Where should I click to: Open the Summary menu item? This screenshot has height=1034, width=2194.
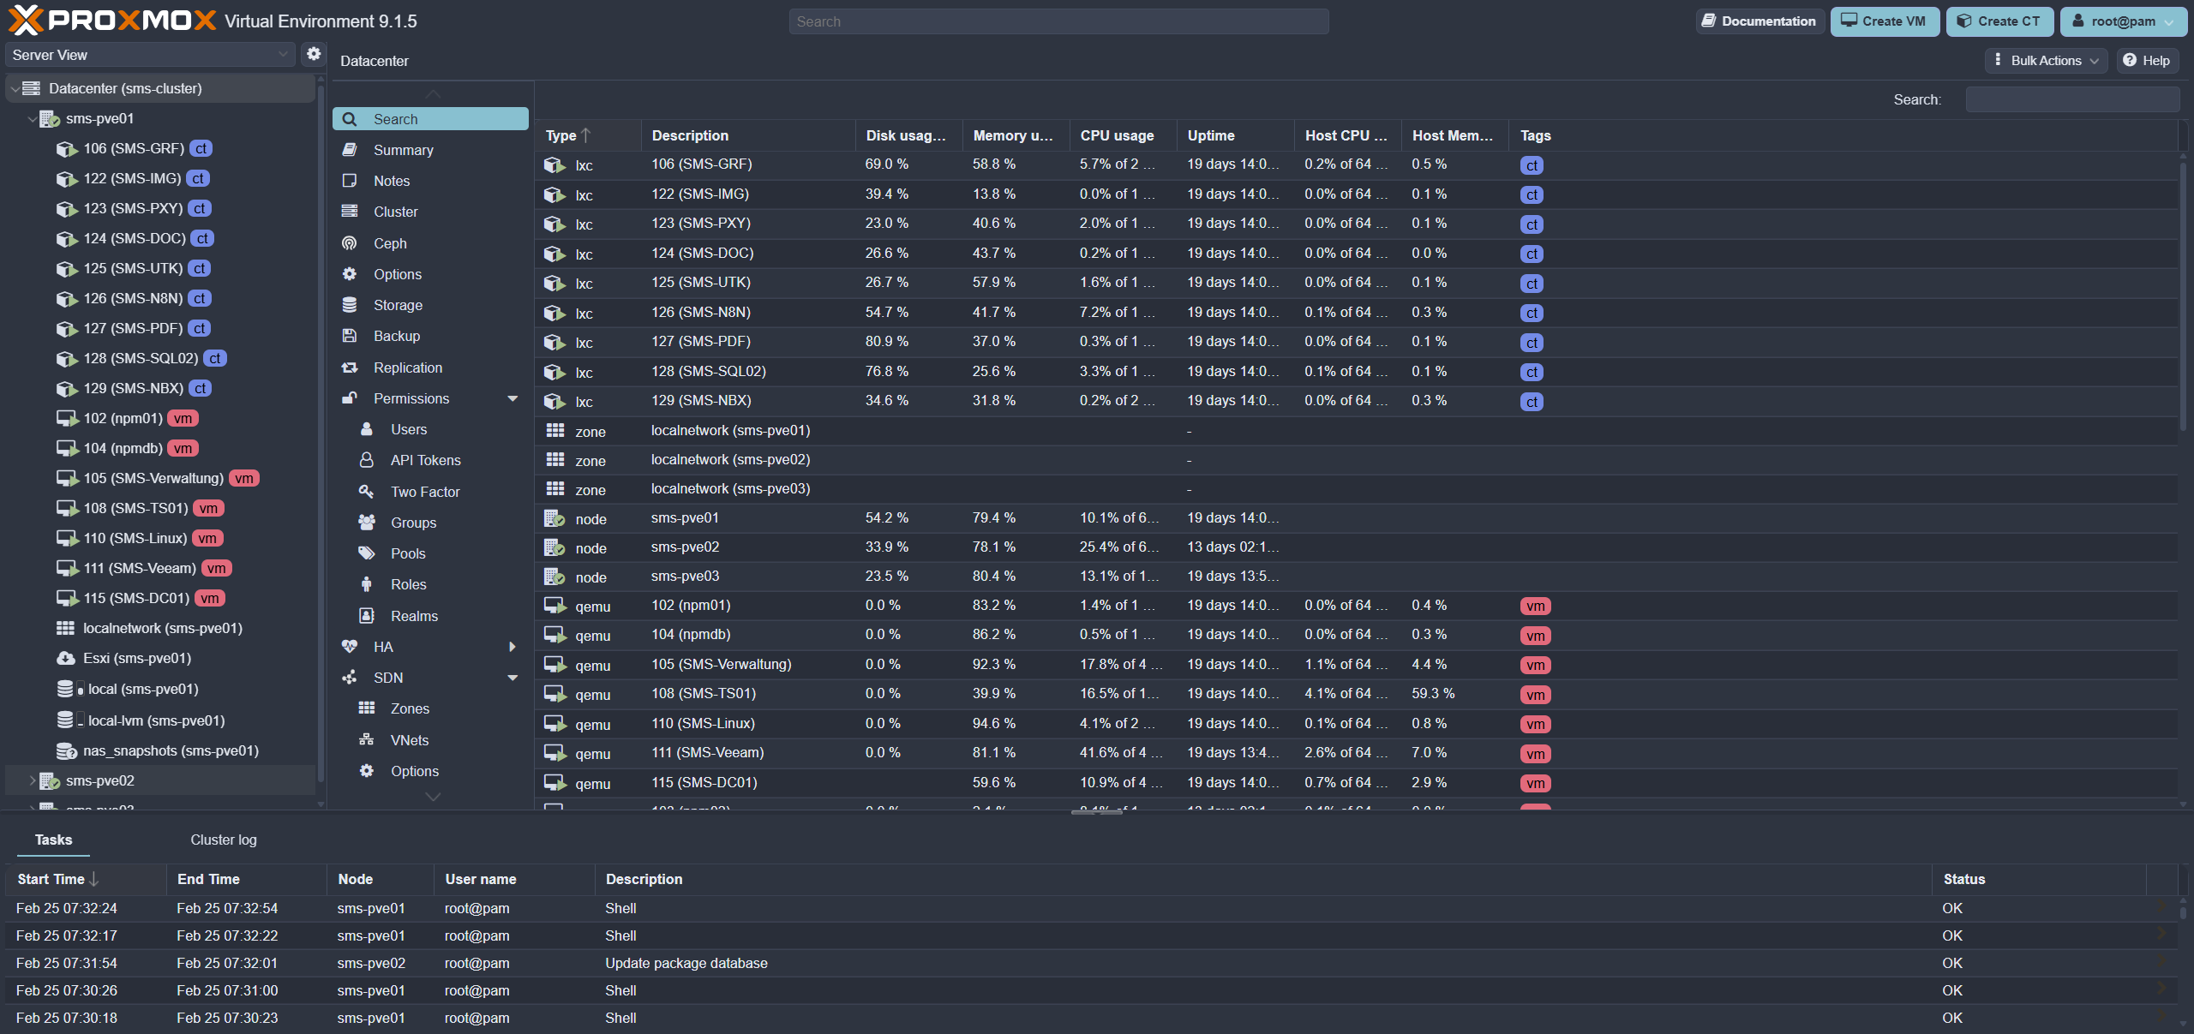(x=404, y=150)
